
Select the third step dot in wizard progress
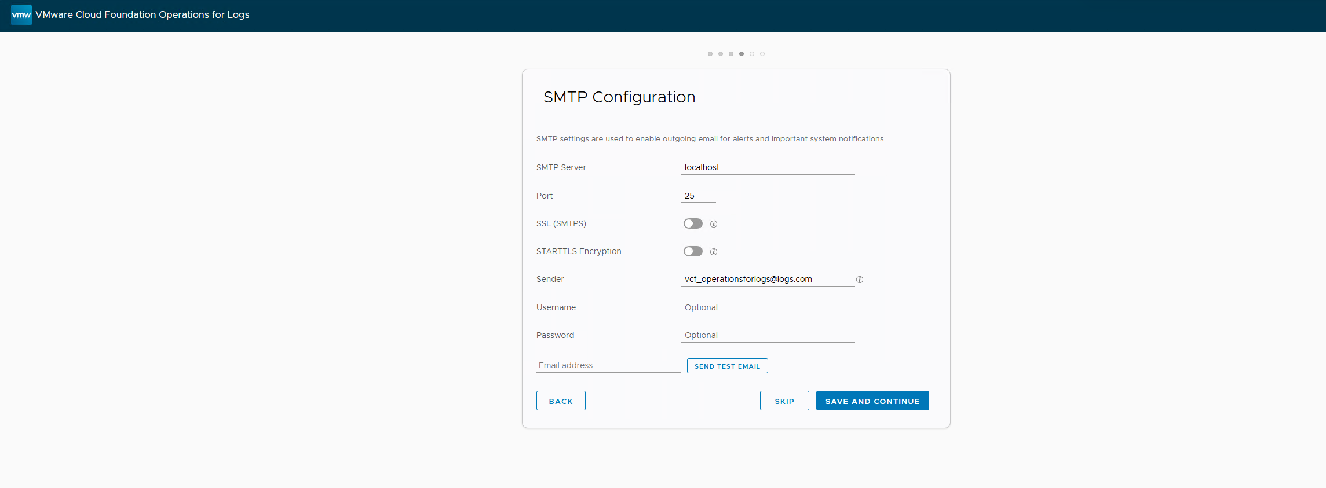pos(731,54)
